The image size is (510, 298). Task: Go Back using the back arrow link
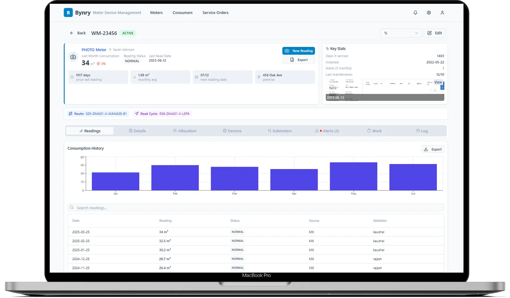click(77, 33)
